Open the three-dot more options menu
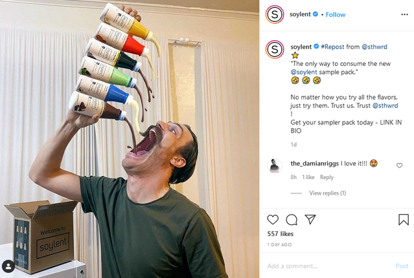Screen dimensions: 414x278 tap(404, 14)
